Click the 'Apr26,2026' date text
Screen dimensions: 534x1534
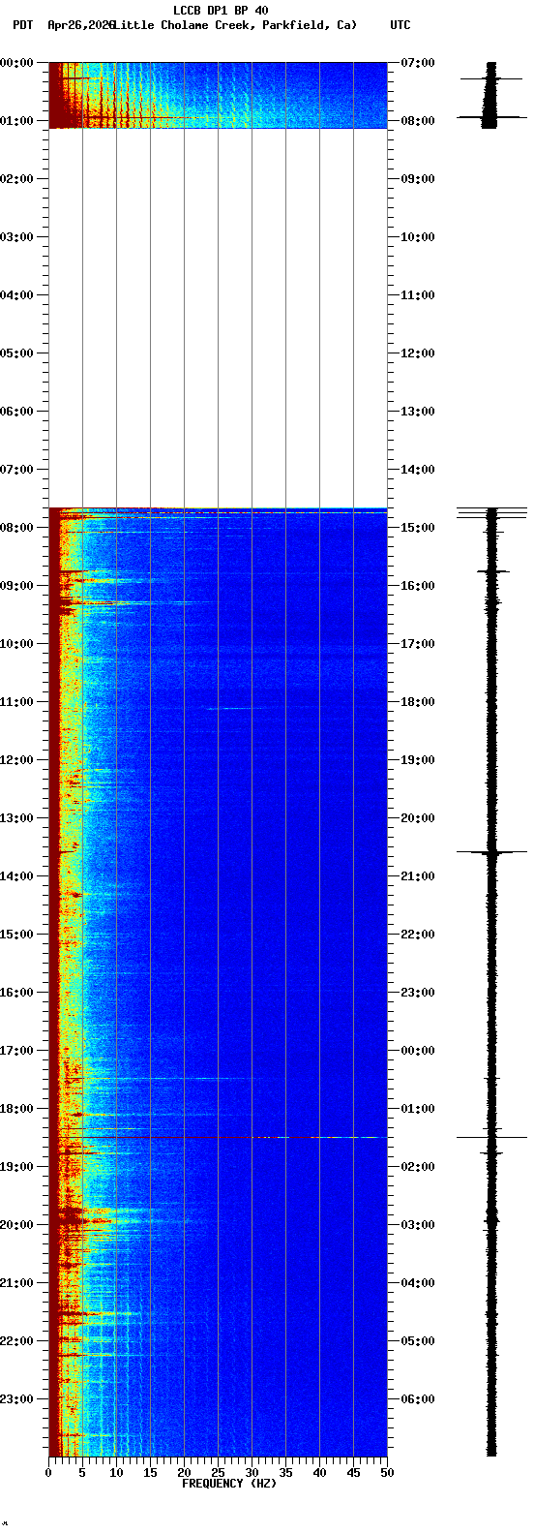coord(80,25)
